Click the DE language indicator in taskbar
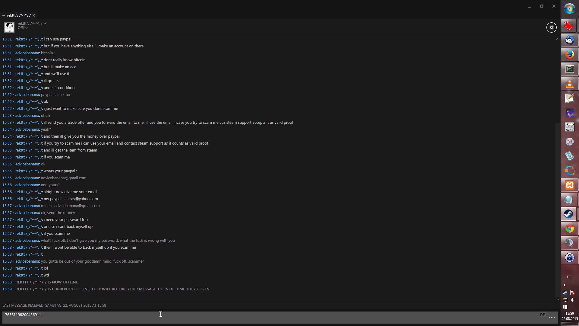579x326 pixels. click(569, 277)
